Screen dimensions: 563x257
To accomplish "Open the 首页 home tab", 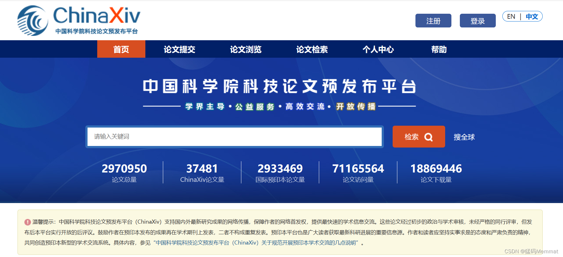I will 121,49.
